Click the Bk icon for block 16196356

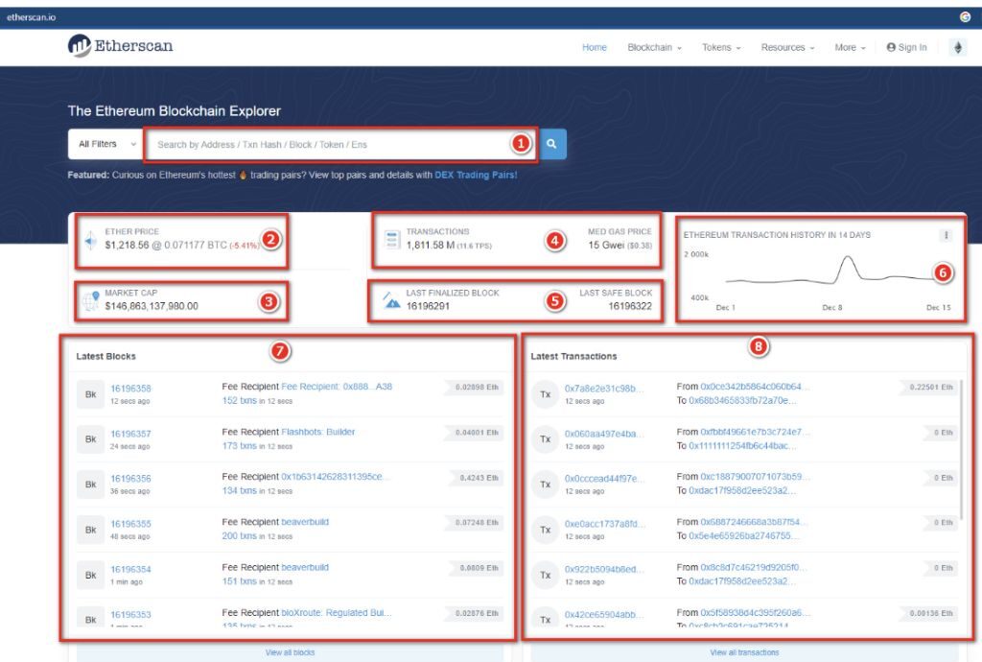point(91,485)
